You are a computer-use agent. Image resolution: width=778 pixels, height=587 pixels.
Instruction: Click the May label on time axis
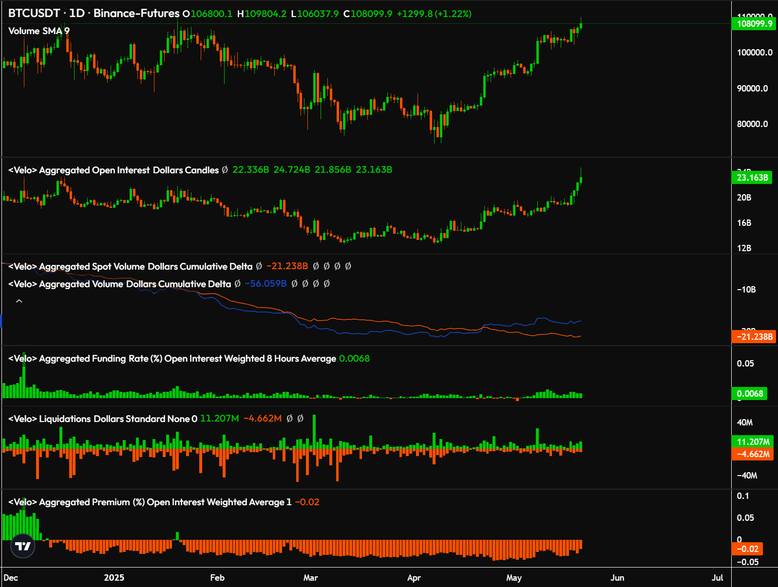click(514, 578)
